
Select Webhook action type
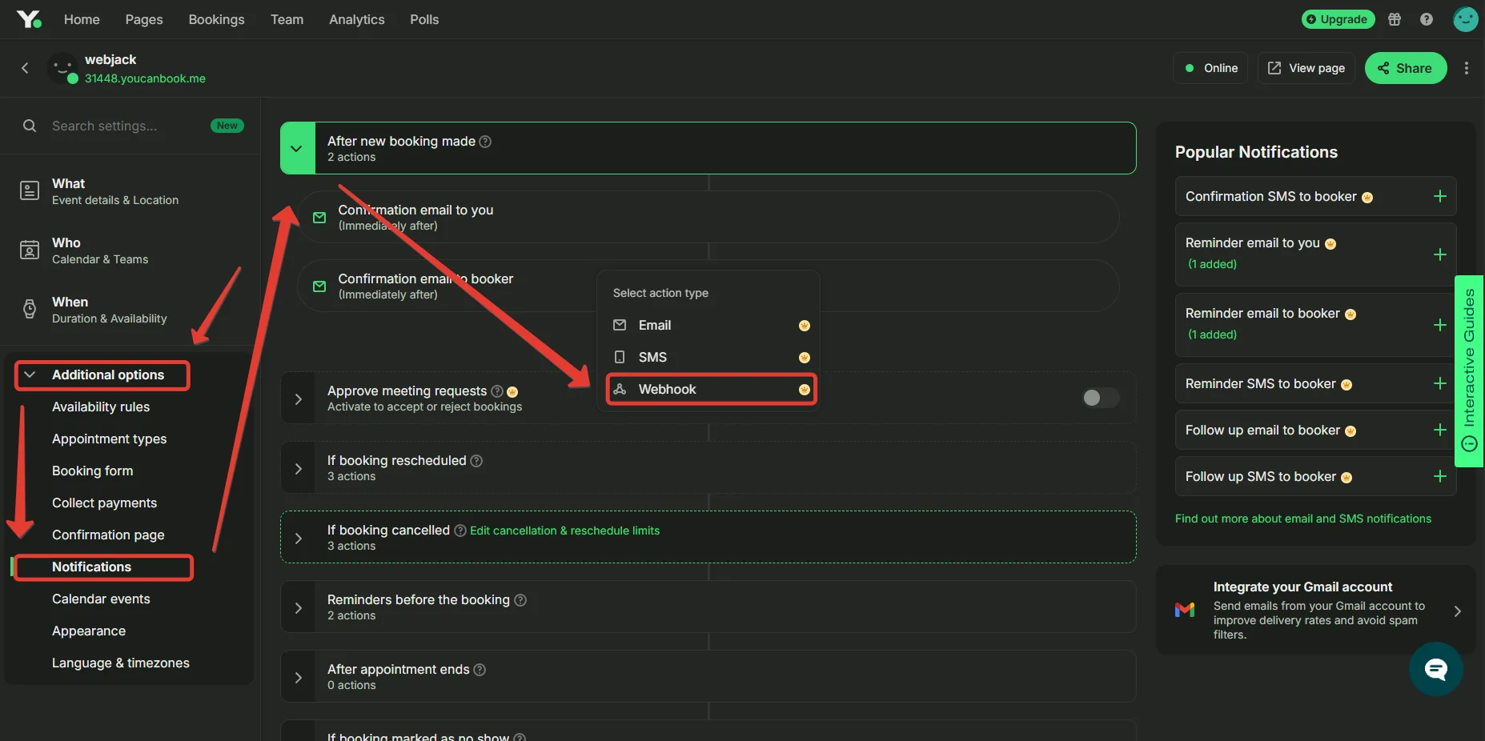[711, 390]
